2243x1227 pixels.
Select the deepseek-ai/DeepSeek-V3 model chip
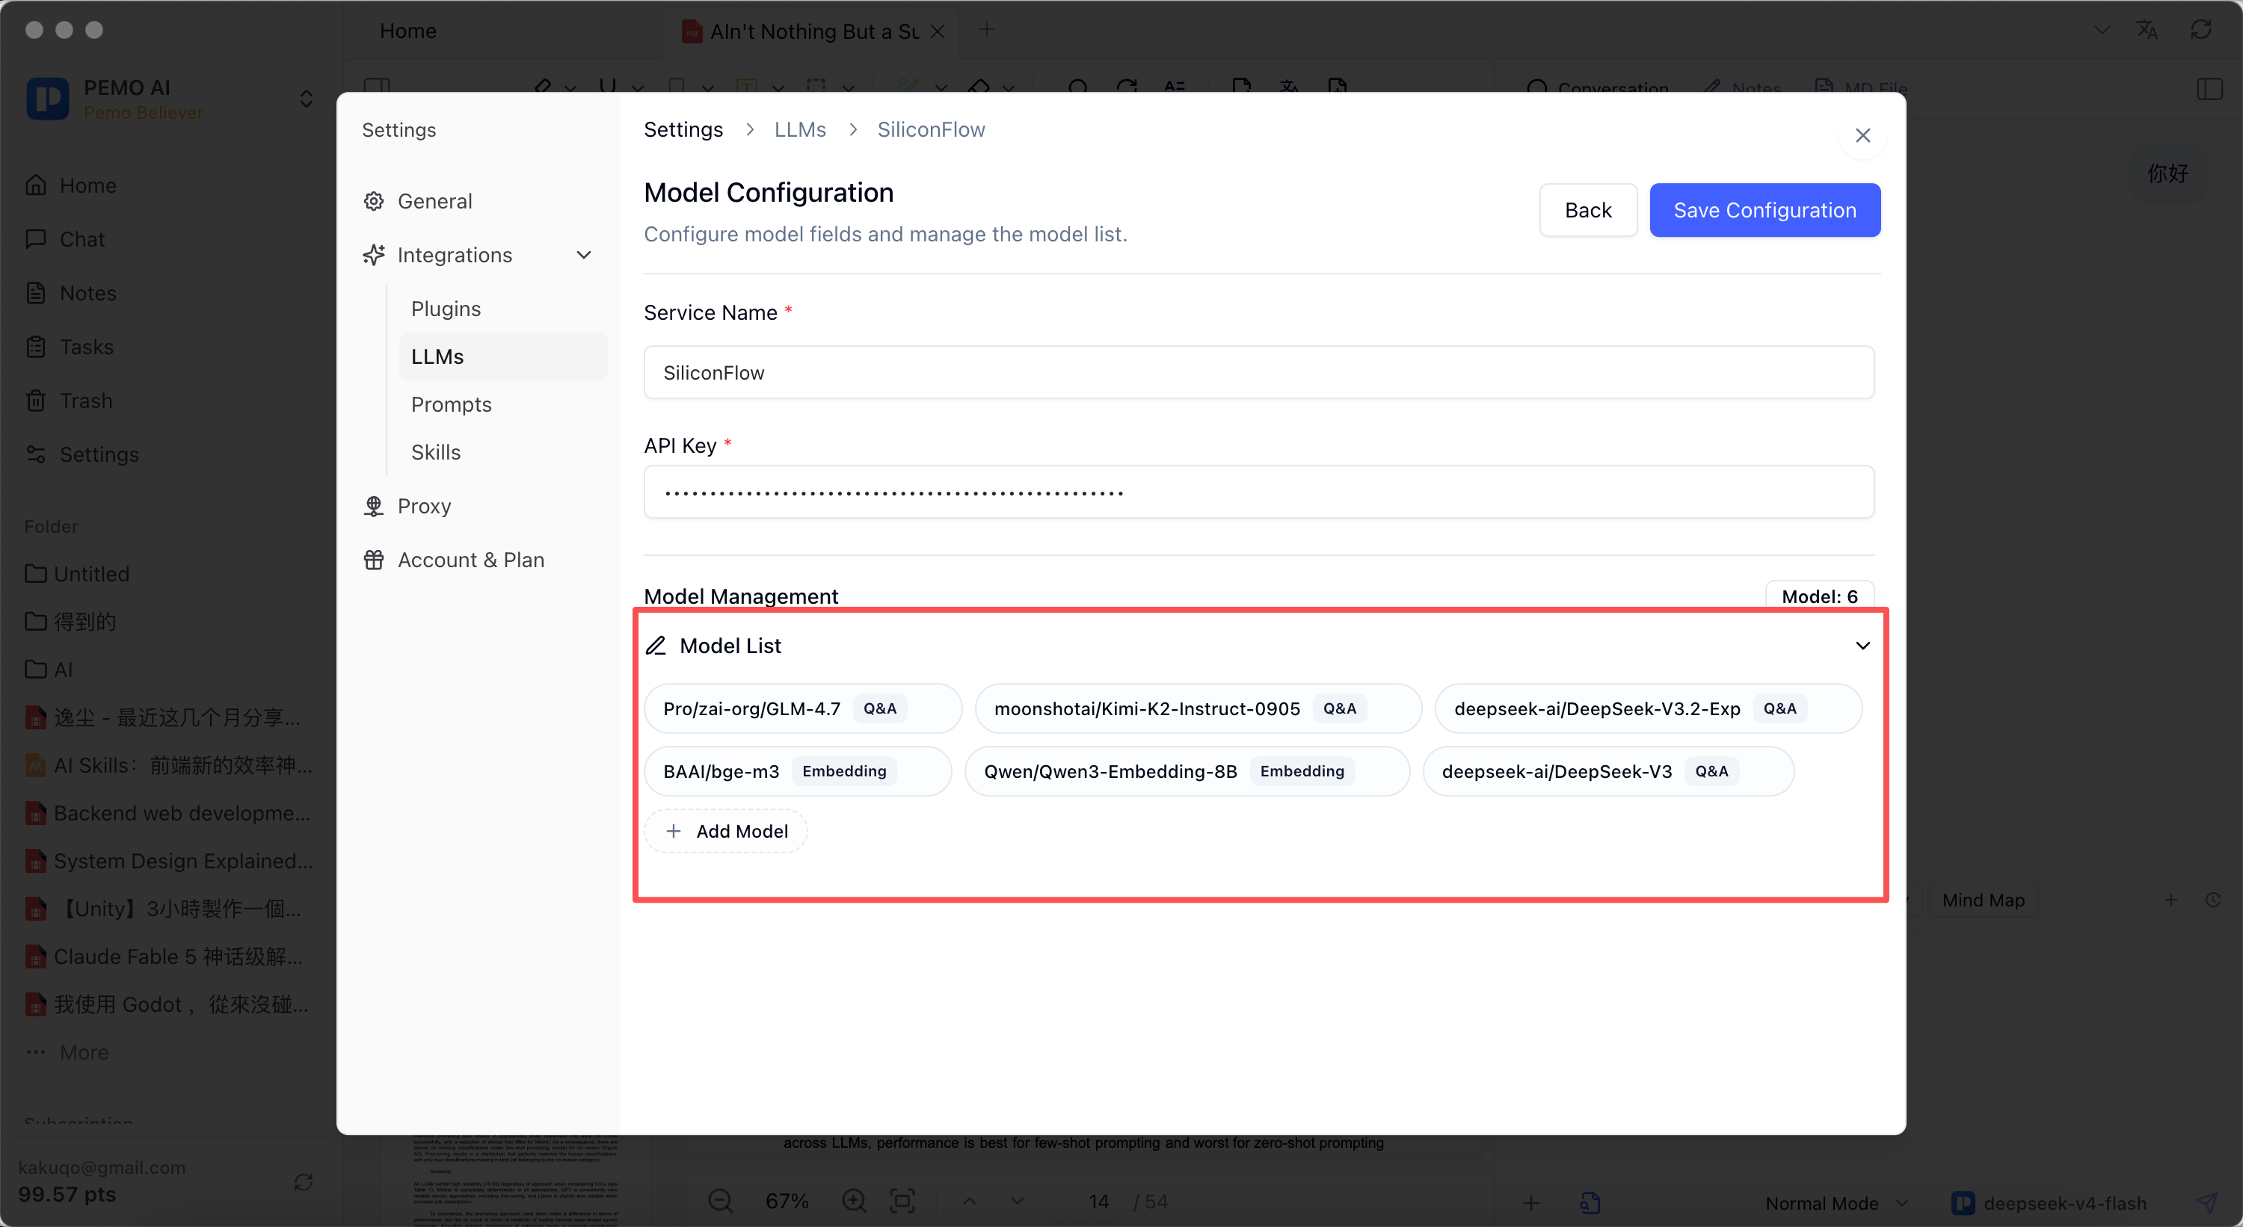[x=1607, y=771]
